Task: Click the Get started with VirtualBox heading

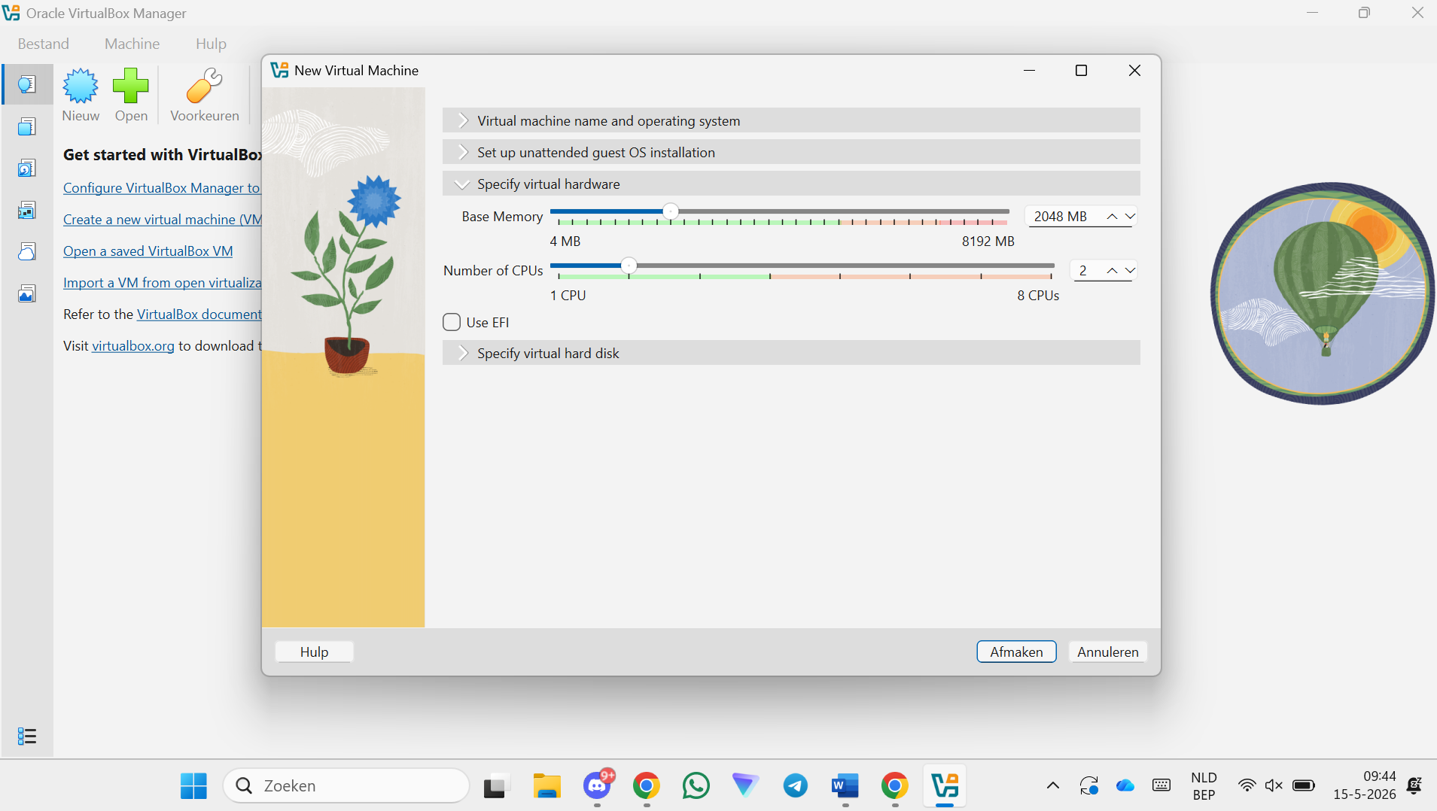Action: pos(163,154)
